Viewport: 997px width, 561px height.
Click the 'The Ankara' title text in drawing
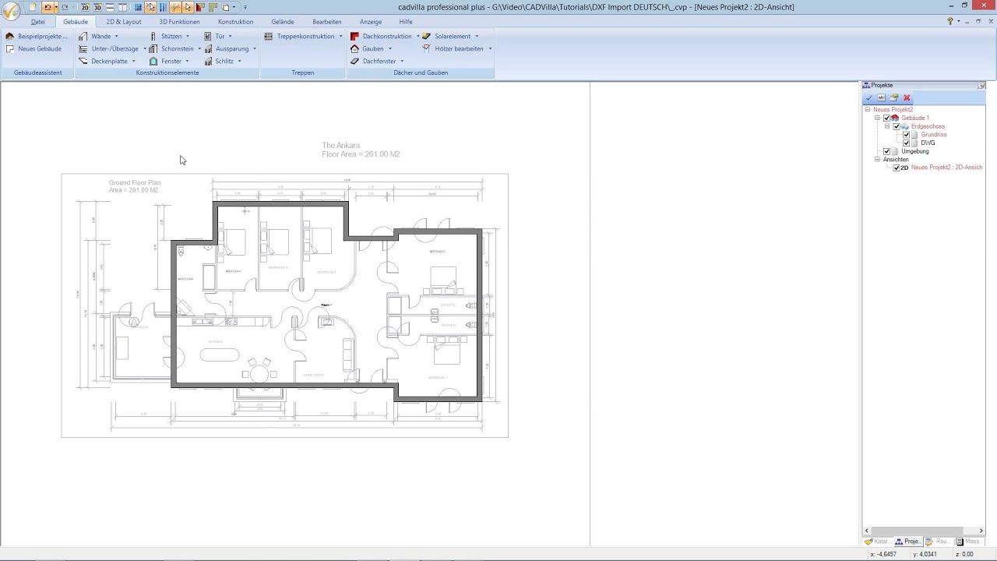coord(341,146)
